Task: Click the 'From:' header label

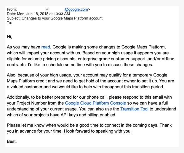Action: coord(12,9)
